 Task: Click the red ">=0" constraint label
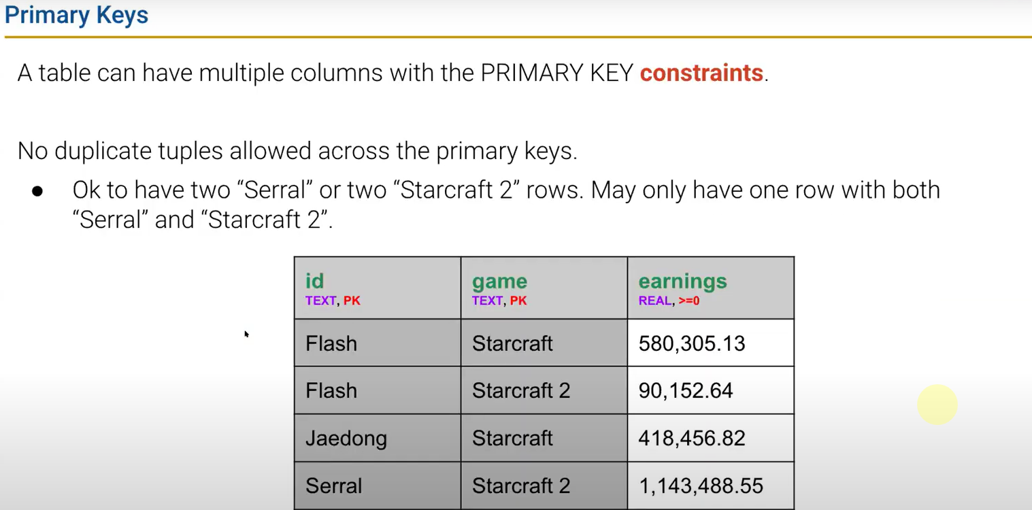pyautogui.click(x=689, y=301)
